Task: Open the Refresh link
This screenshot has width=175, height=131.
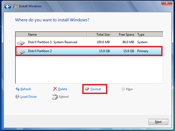Action: (x=26, y=89)
